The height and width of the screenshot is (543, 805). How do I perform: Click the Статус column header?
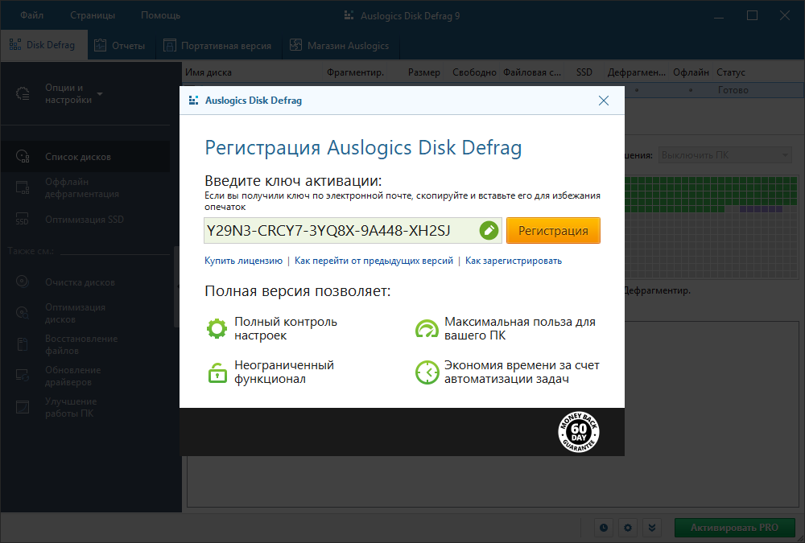(x=731, y=72)
